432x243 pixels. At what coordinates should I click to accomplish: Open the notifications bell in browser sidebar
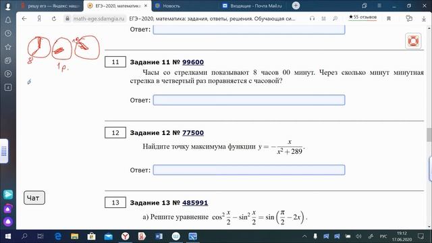tap(8, 20)
